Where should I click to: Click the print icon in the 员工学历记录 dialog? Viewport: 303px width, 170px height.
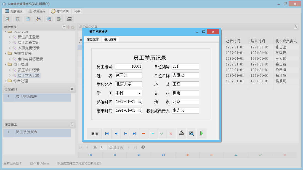click(x=181, y=133)
